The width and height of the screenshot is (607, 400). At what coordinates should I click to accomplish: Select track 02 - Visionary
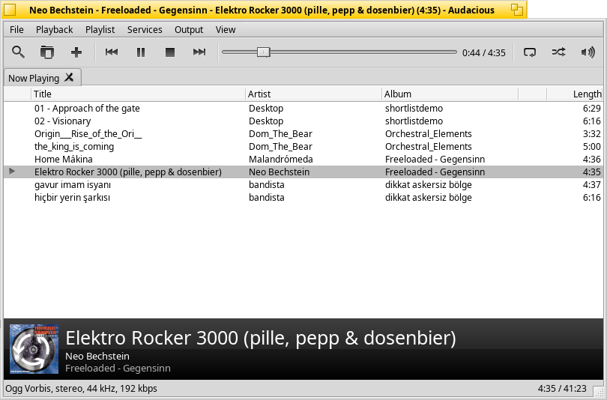point(303,121)
